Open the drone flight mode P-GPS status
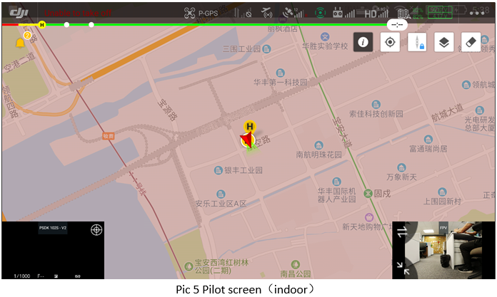 (201, 13)
